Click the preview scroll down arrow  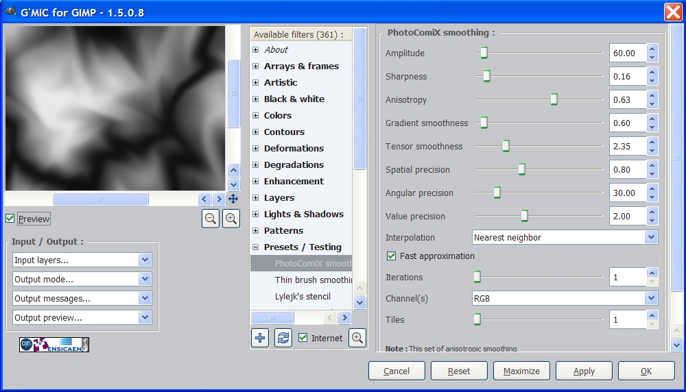pos(234,184)
